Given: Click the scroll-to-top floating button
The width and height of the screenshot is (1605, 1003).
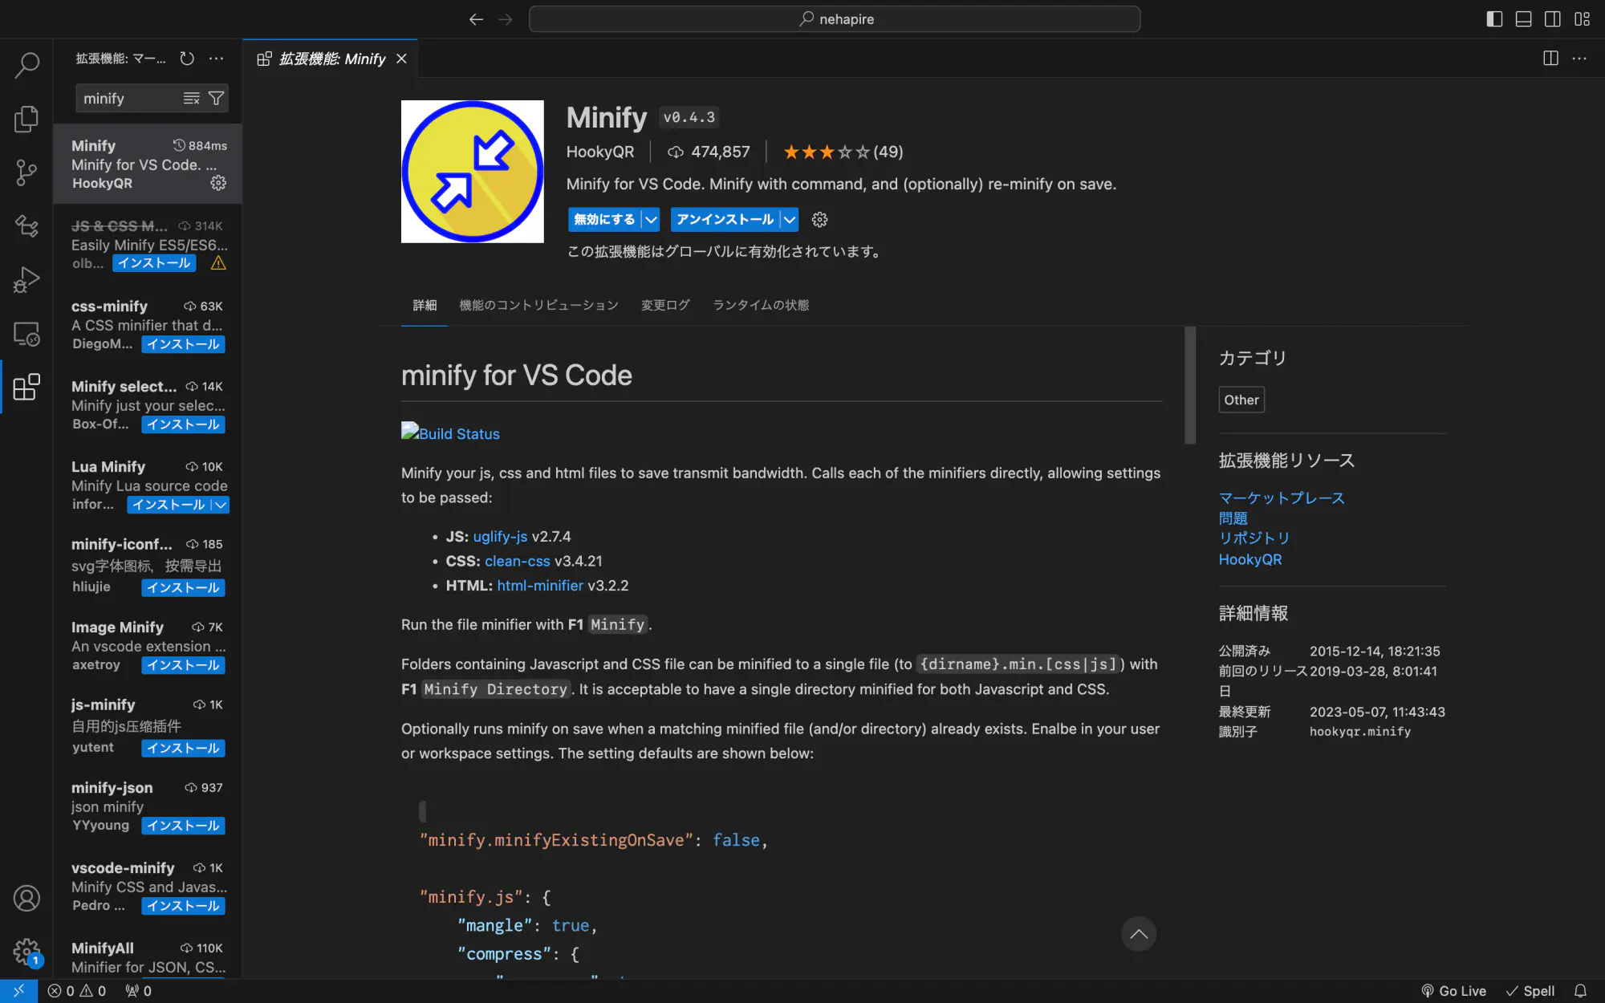Looking at the screenshot, I should click(x=1138, y=934).
